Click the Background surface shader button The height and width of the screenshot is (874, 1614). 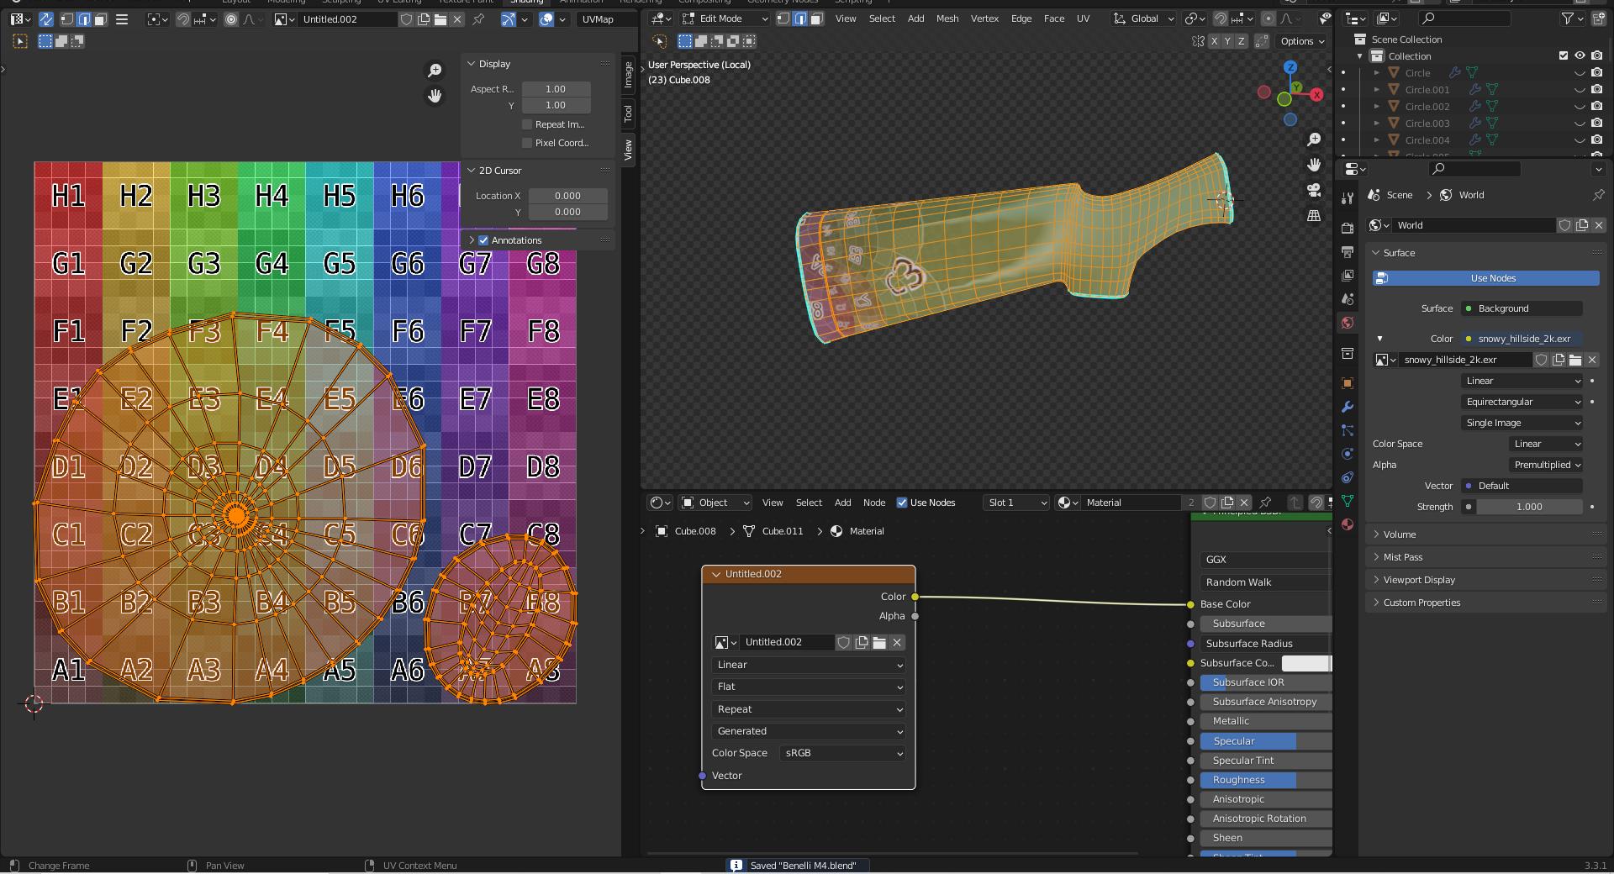coord(1522,308)
